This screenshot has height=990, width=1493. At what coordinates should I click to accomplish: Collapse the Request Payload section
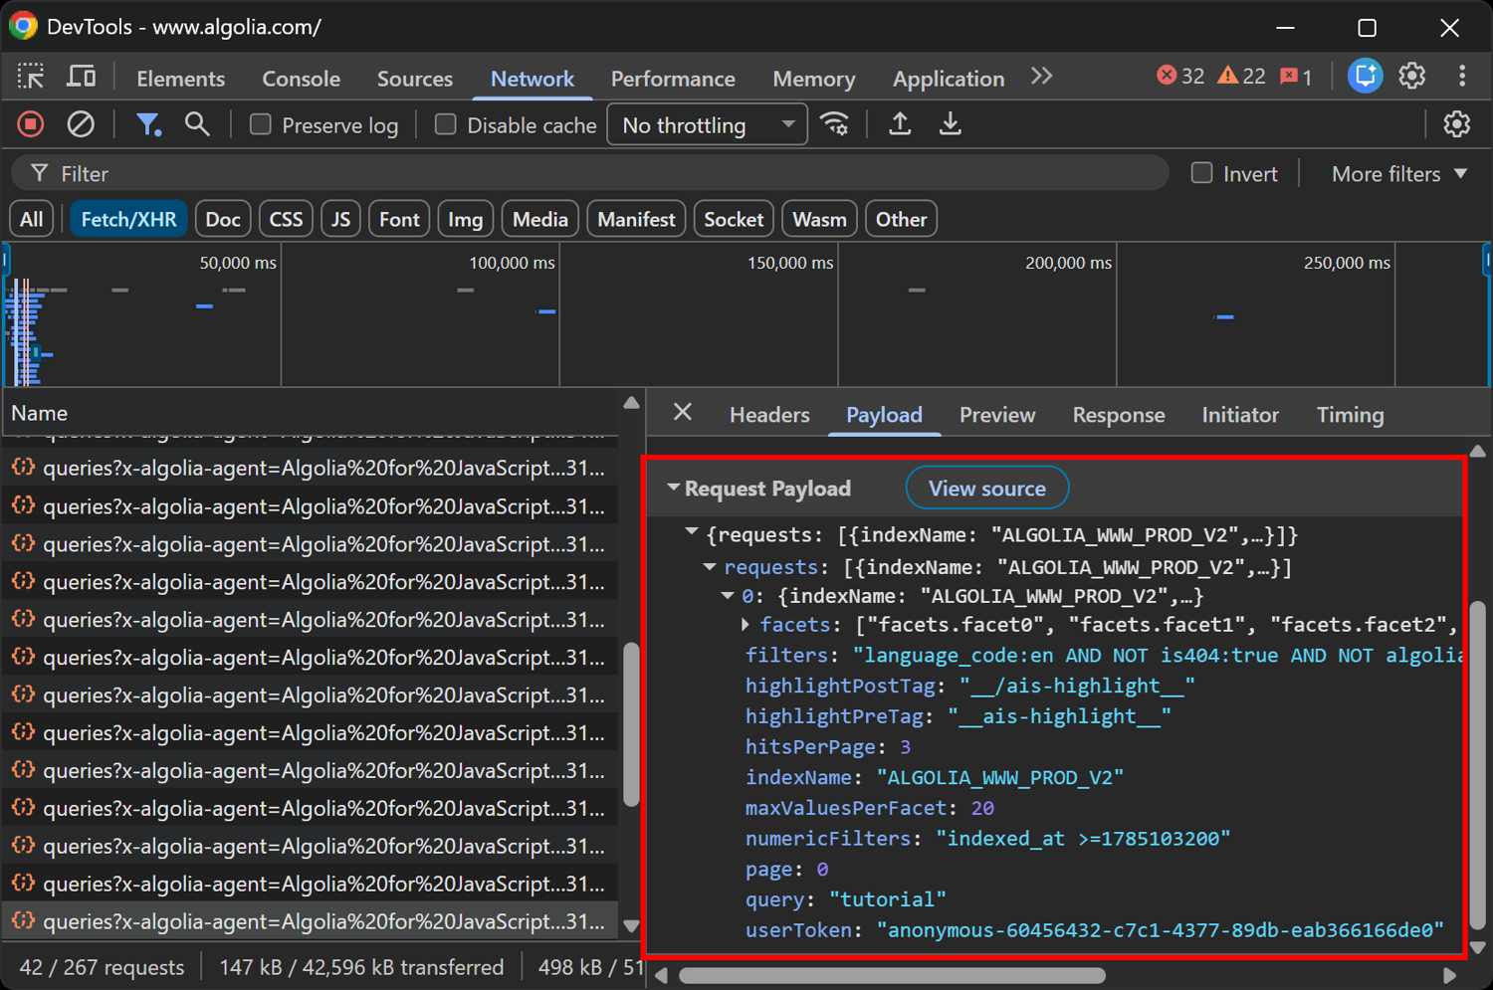[674, 488]
